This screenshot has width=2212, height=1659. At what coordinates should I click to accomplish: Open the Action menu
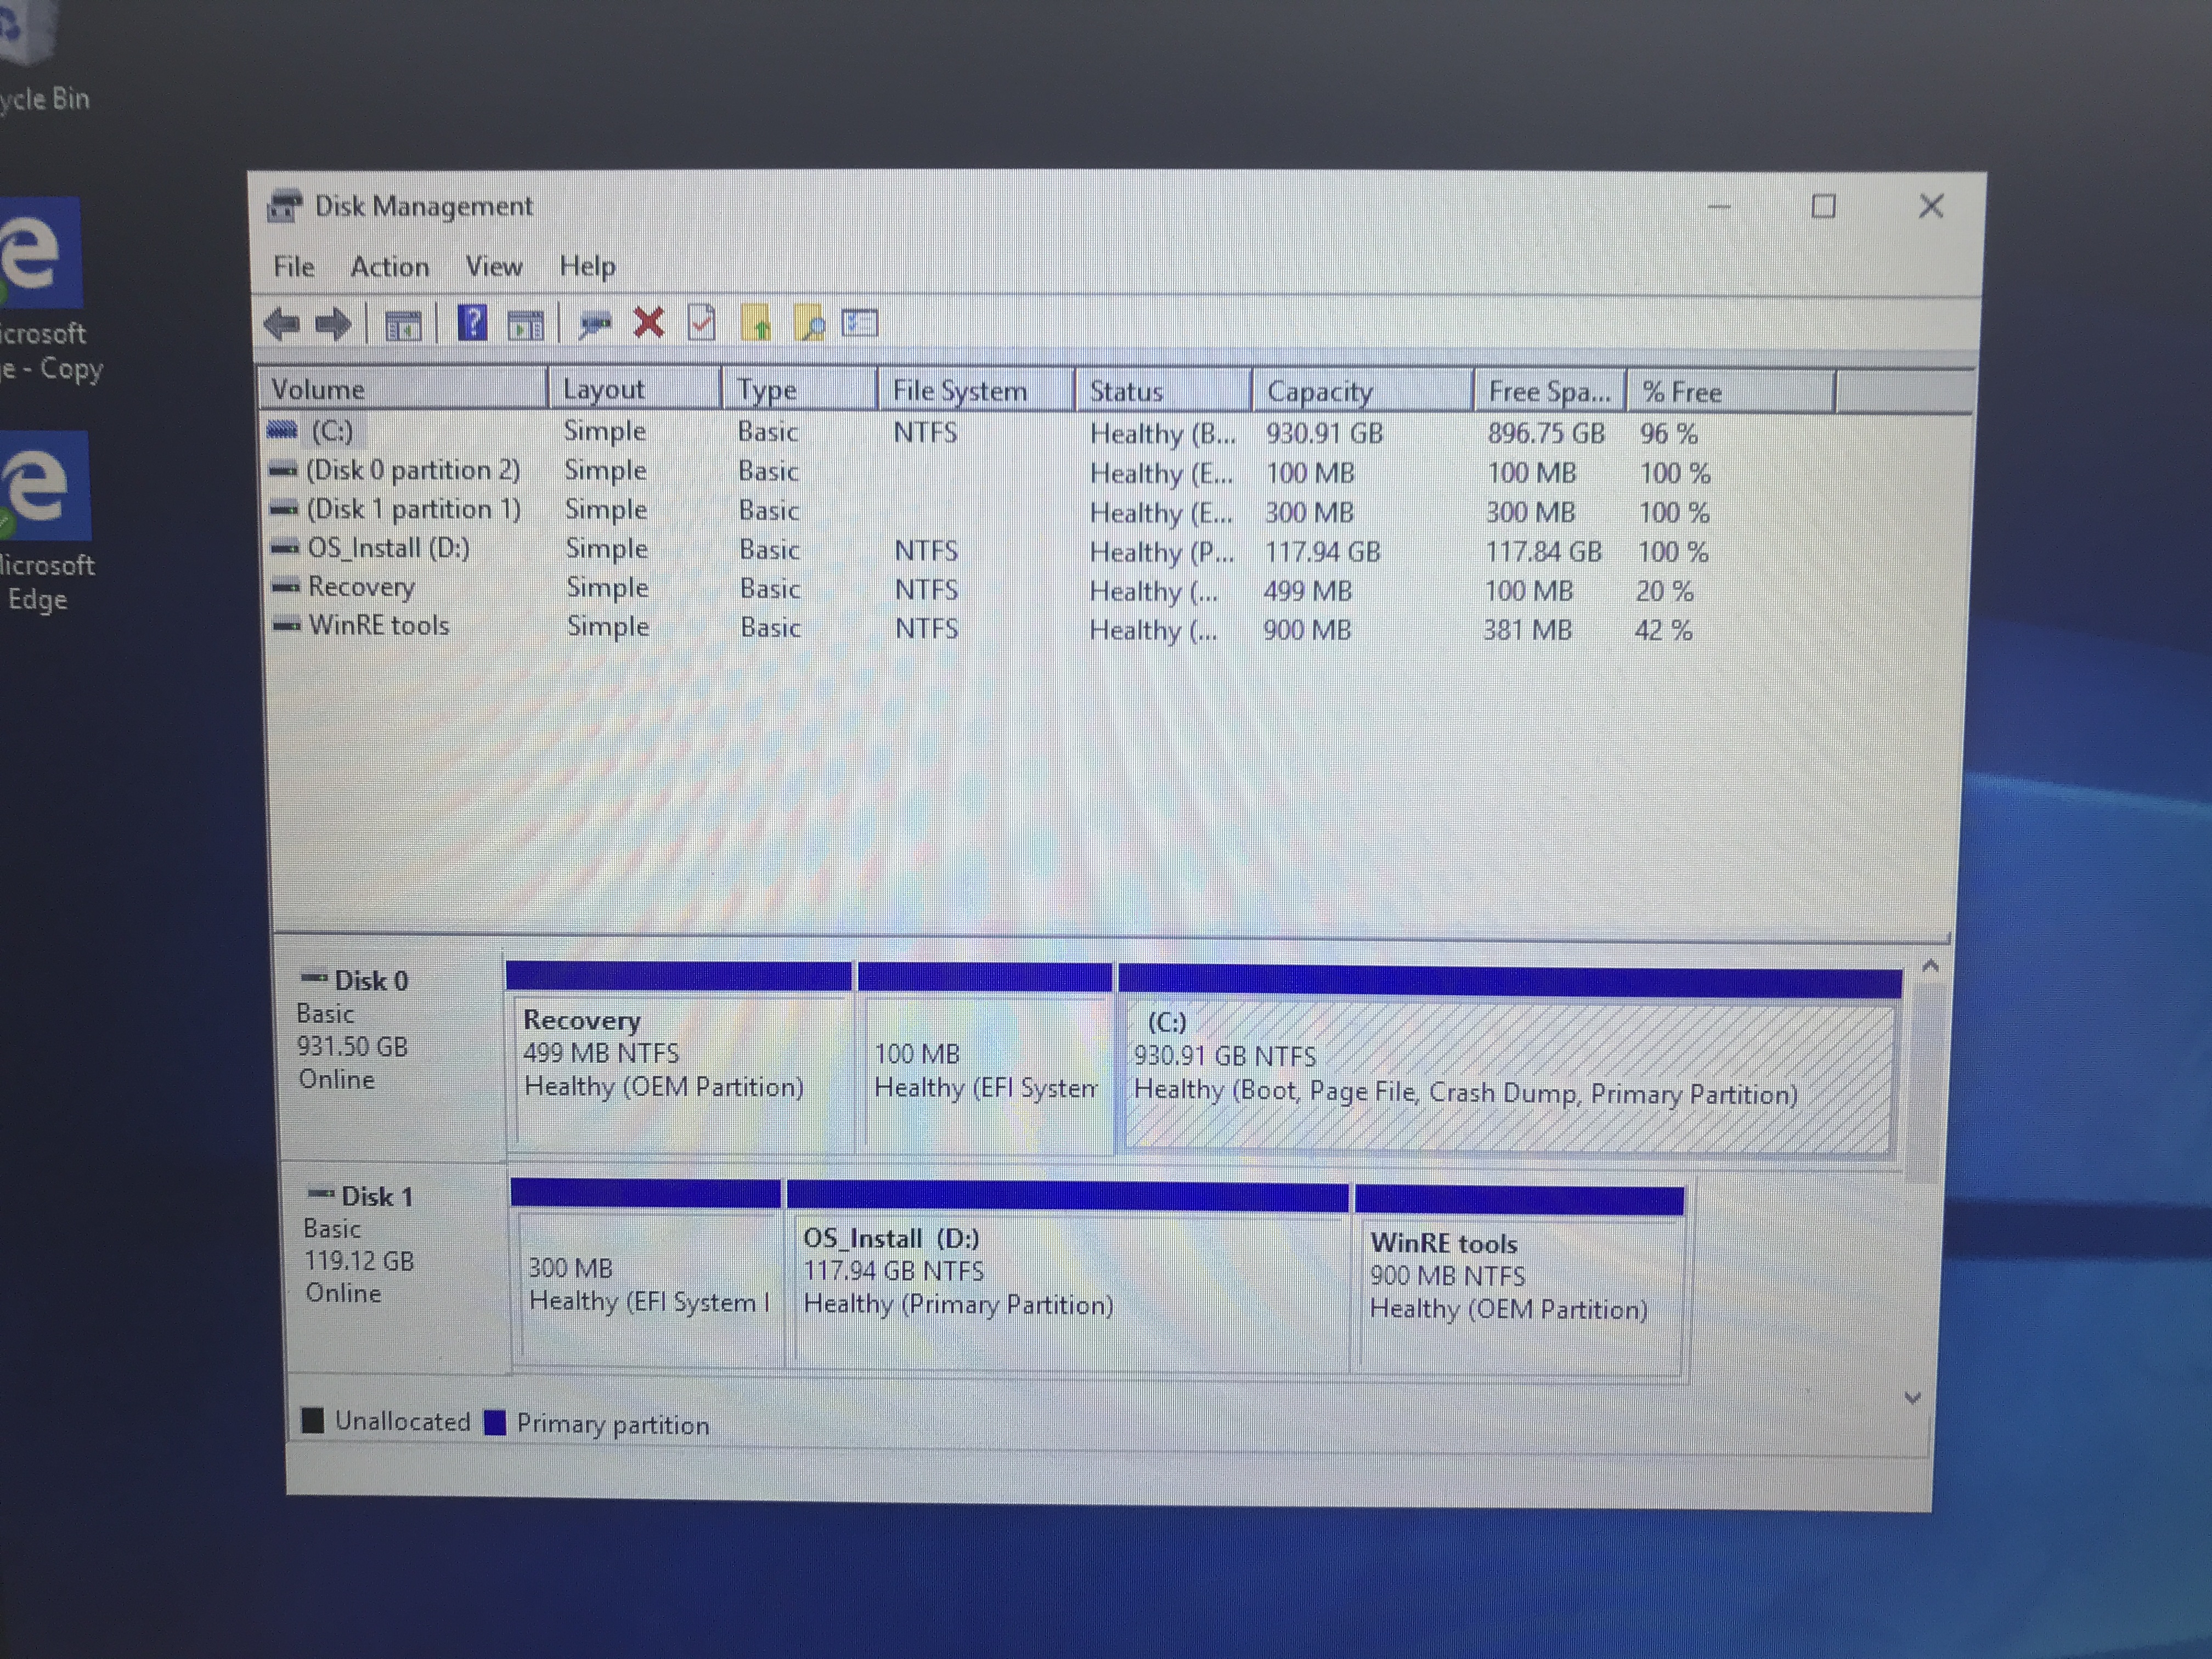[x=389, y=267]
